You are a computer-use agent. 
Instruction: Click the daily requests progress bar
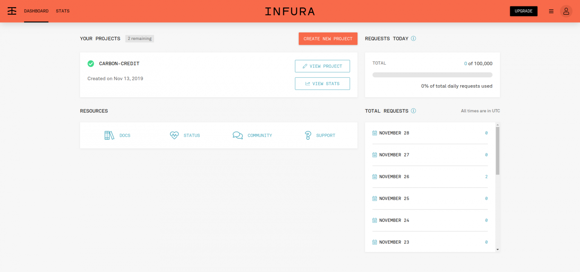(x=432, y=75)
